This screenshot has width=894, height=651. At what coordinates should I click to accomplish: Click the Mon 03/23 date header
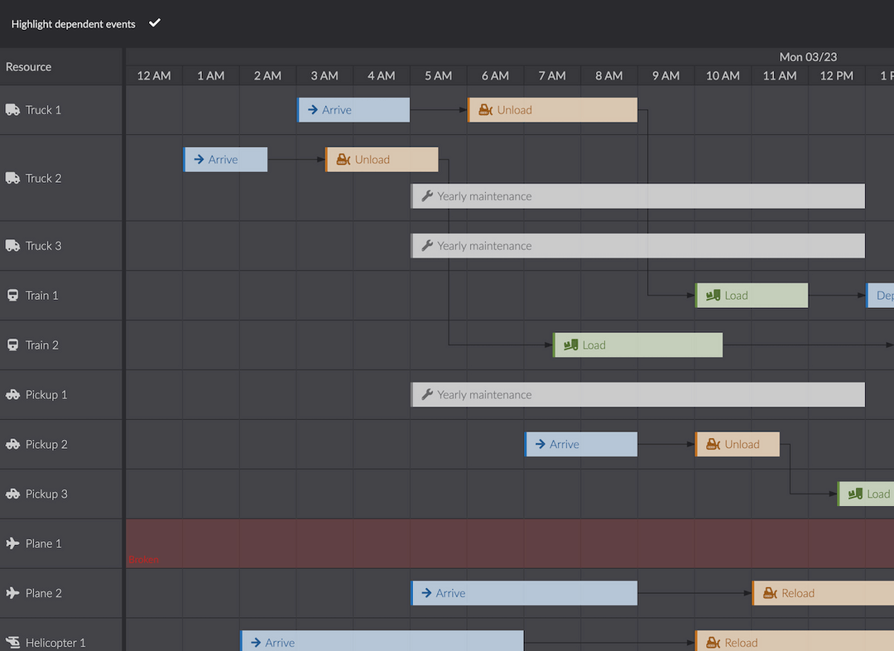[808, 57]
